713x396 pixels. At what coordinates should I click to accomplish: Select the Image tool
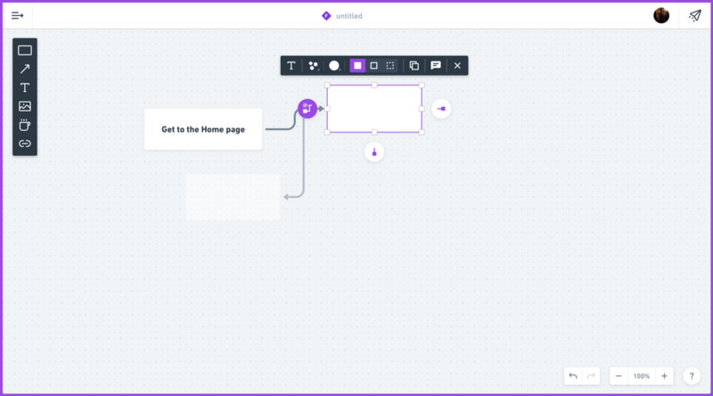coord(25,106)
